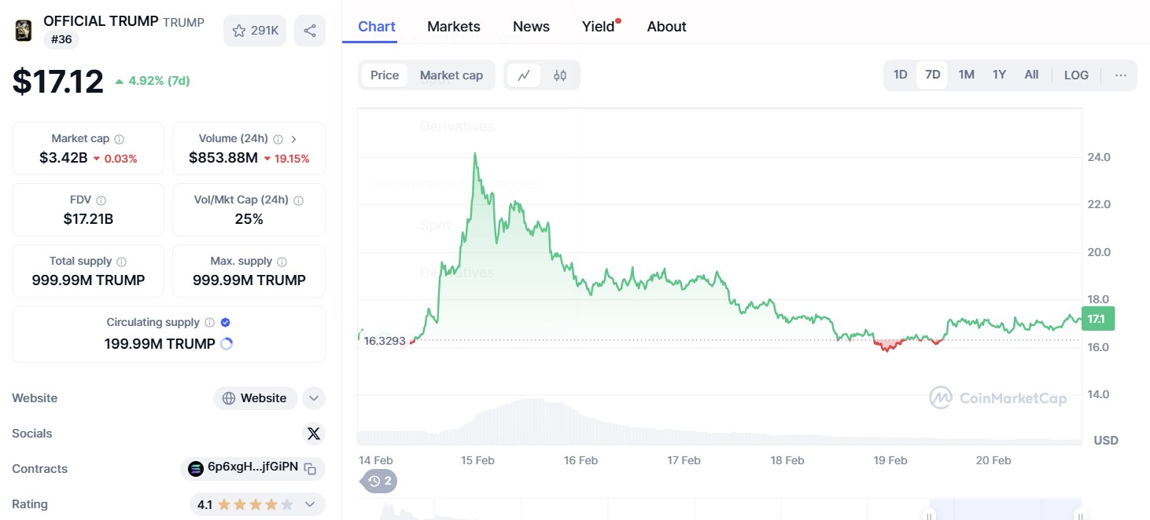
Task: Toggle chart to Price view
Action: click(385, 75)
